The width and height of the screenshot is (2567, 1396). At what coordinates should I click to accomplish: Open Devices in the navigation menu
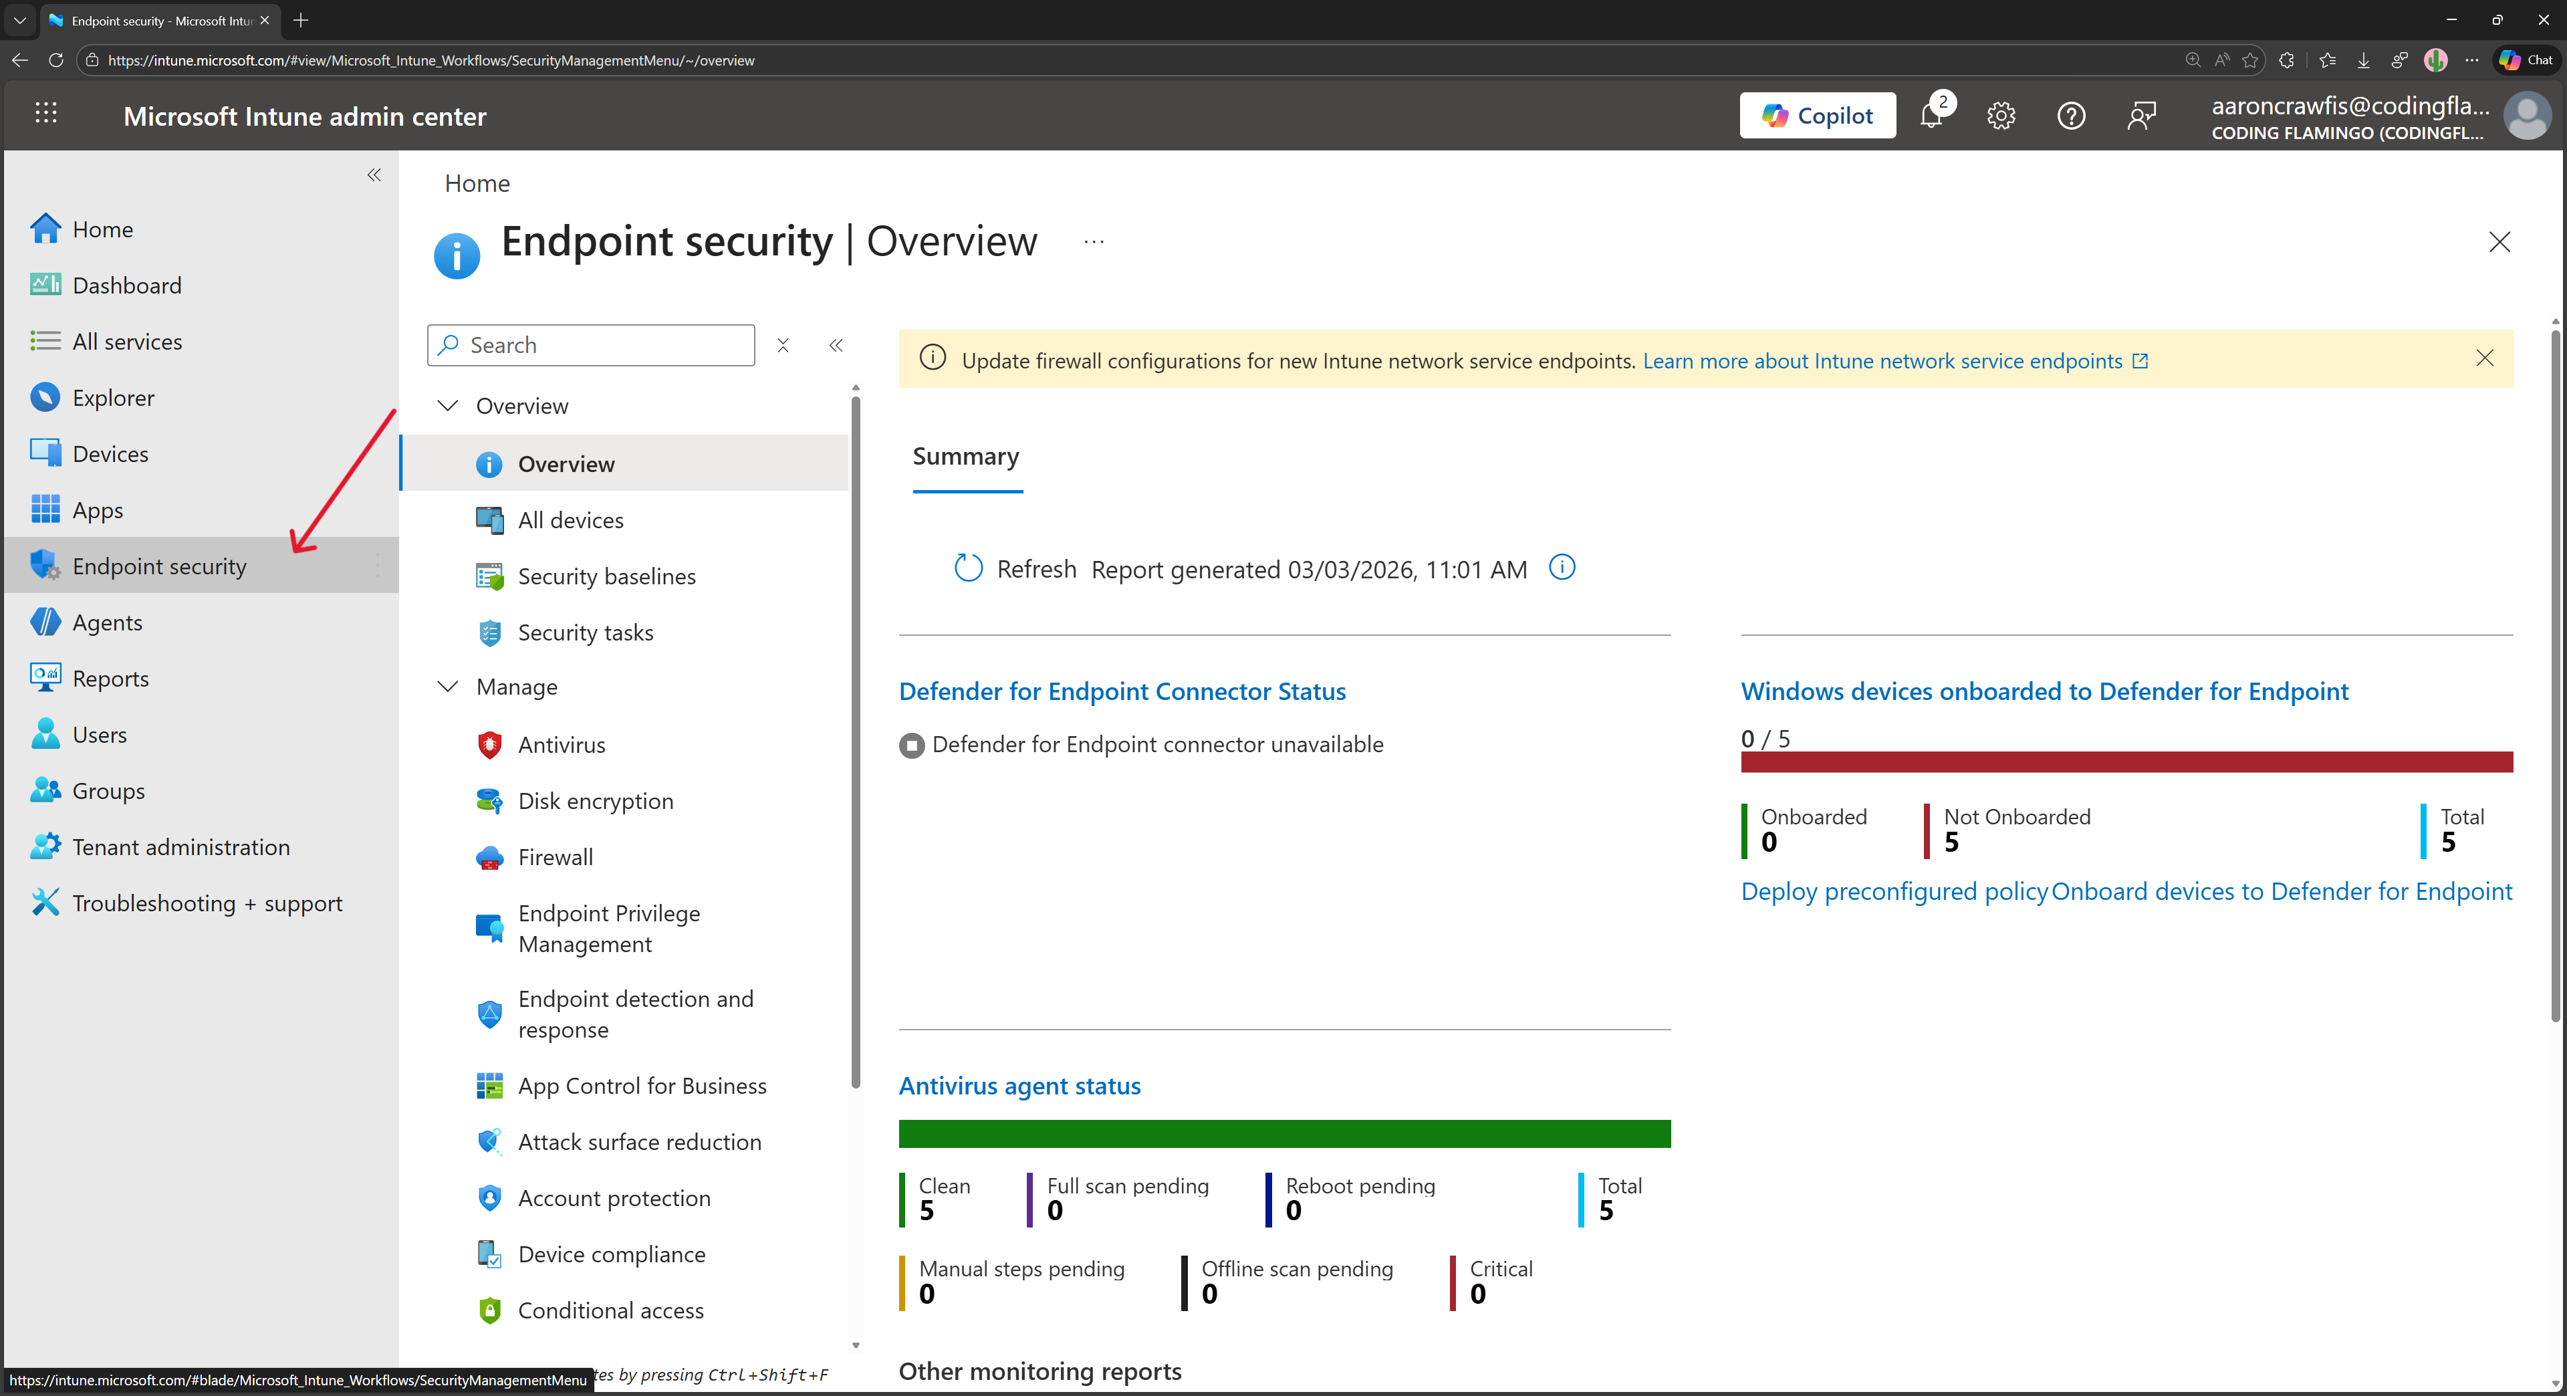click(x=110, y=453)
